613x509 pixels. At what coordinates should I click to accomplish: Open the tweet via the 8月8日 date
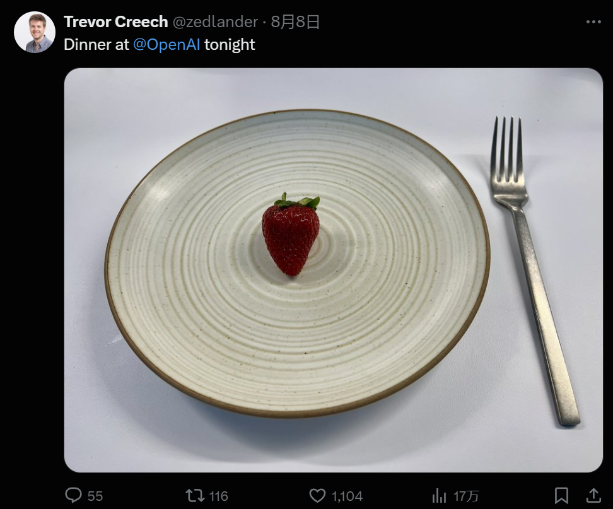pyautogui.click(x=296, y=22)
